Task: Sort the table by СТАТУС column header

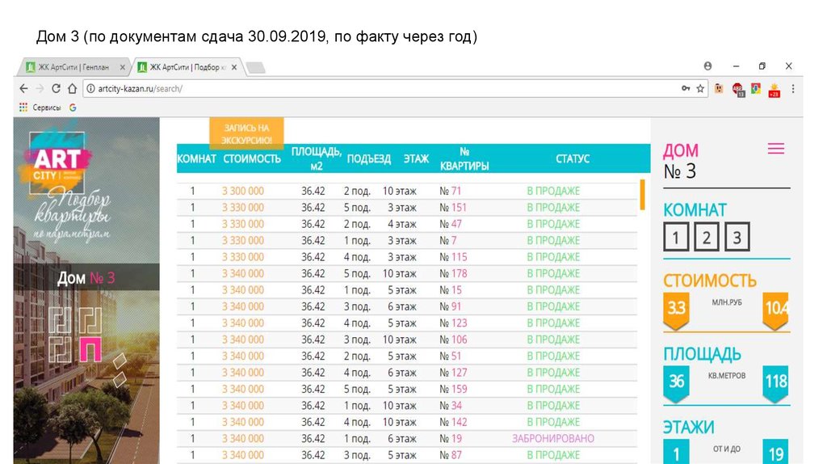Action: pos(573,159)
